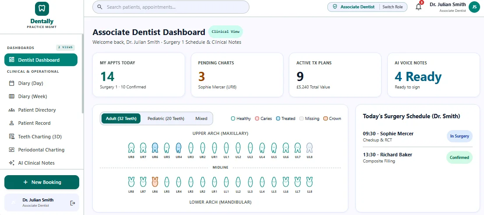Go to Patient Directory

[41, 109]
